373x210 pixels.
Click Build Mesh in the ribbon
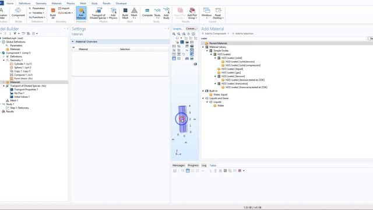click(125, 13)
